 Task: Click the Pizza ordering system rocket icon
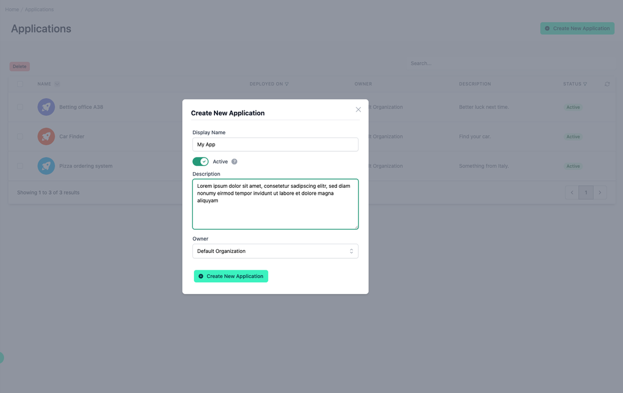click(x=46, y=166)
